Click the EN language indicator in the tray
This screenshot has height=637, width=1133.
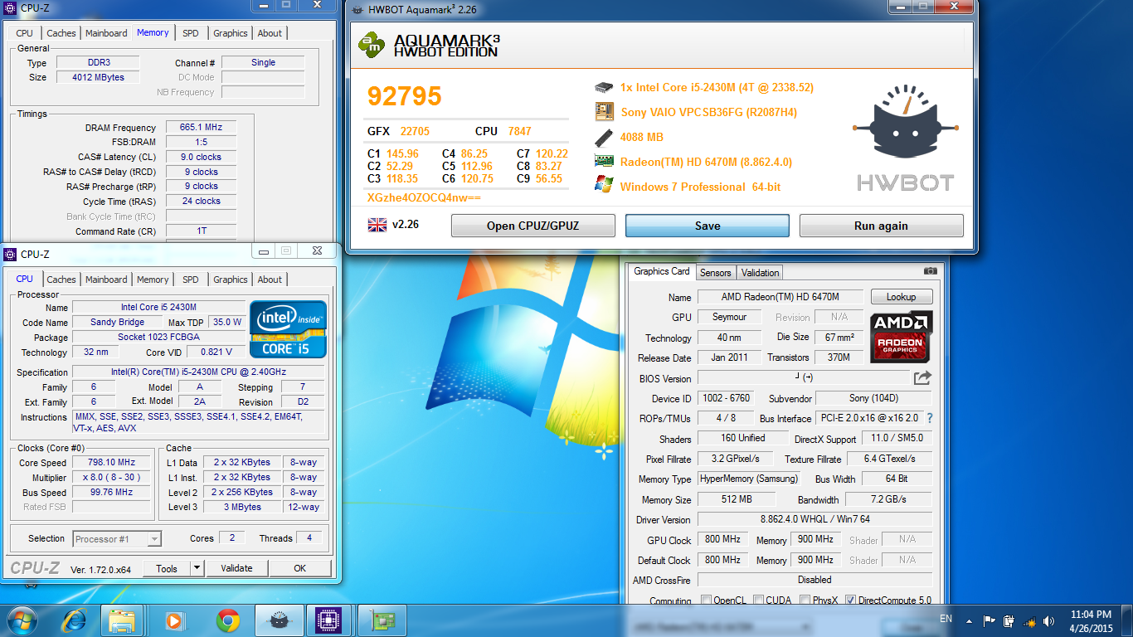point(946,619)
